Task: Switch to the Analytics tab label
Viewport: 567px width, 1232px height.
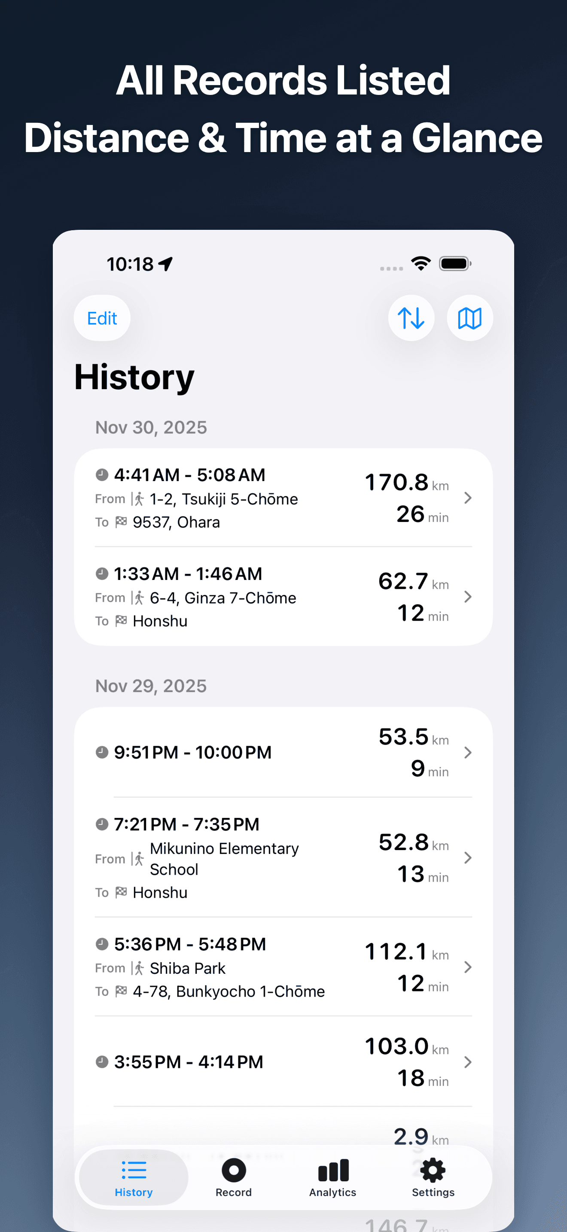Action: 333,1192
